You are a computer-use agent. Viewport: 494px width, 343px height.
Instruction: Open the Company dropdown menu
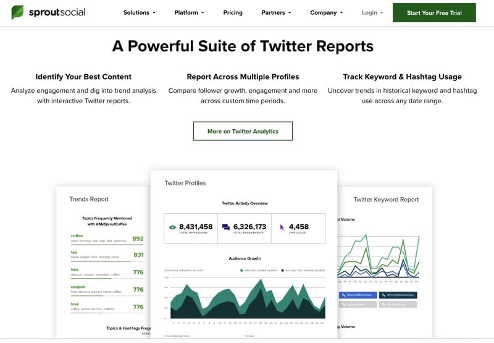pos(327,12)
